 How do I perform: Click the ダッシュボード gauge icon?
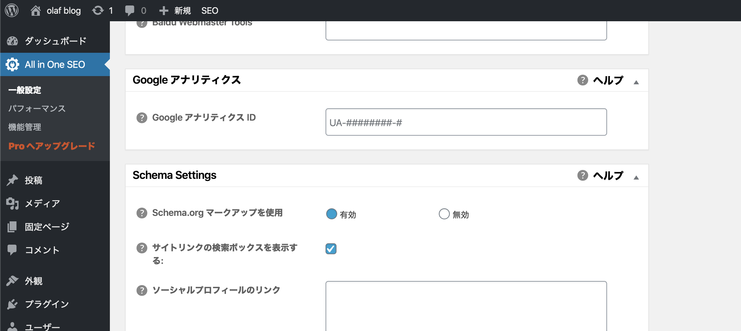(13, 41)
